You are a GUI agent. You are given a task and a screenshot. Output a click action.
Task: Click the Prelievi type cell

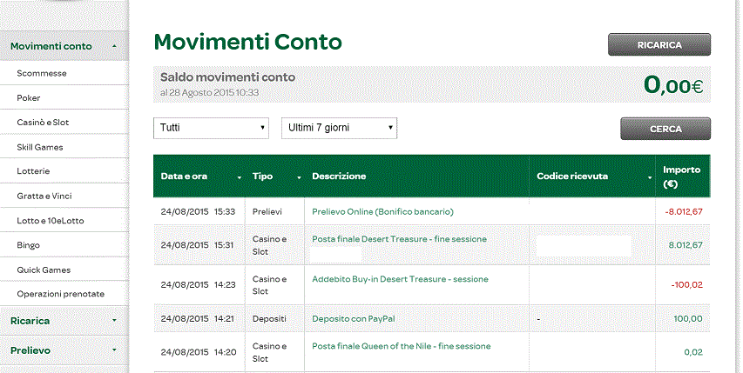pyautogui.click(x=267, y=212)
